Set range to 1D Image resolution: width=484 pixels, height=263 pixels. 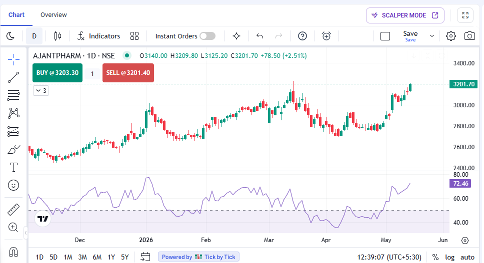pos(39,257)
